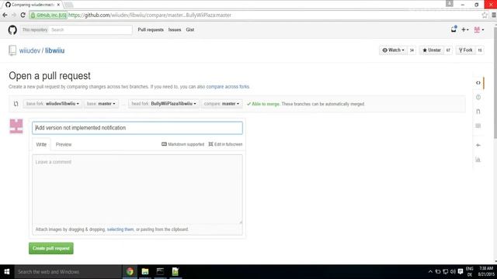Focus the This repository search box

pos(90,29)
